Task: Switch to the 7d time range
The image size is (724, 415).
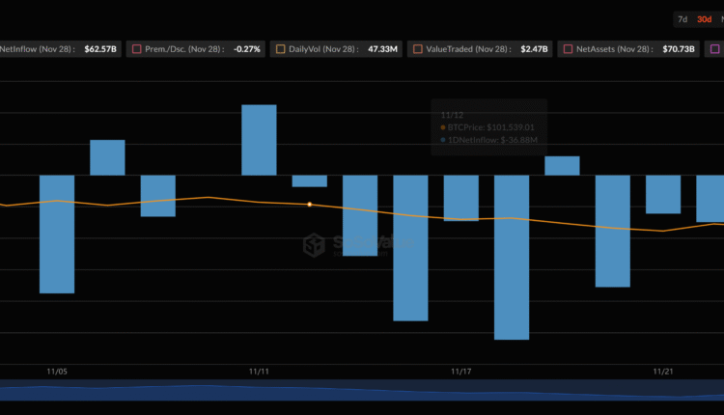Action: click(x=682, y=19)
